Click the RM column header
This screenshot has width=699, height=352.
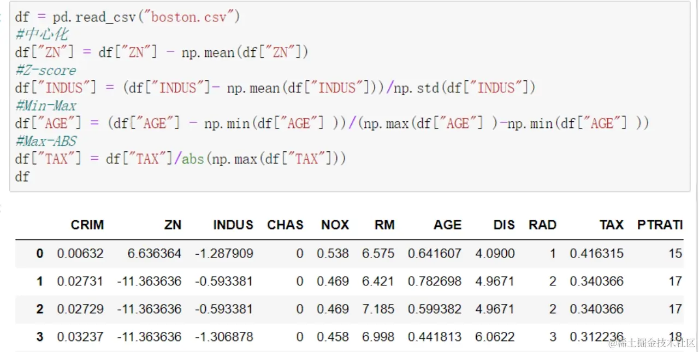pyautogui.click(x=384, y=225)
